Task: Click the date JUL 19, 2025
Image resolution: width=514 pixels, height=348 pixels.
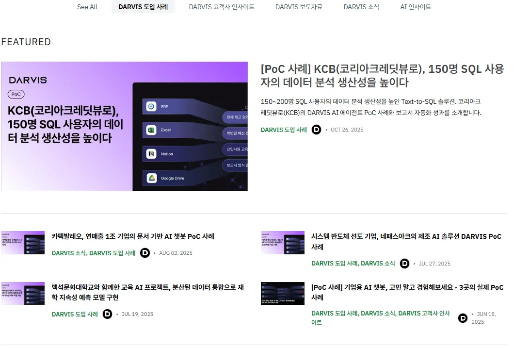Action: click(x=137, y=314)
